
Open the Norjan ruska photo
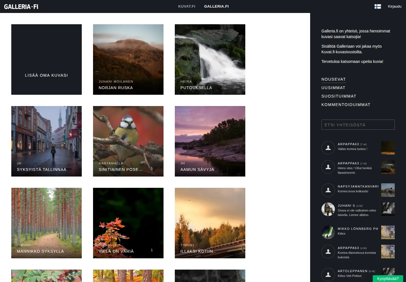128,60
